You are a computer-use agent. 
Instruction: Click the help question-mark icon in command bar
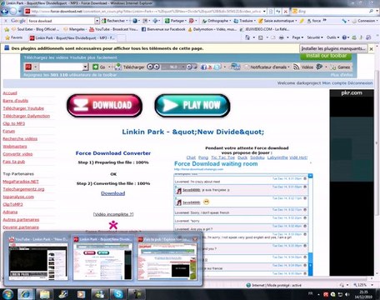344,37
